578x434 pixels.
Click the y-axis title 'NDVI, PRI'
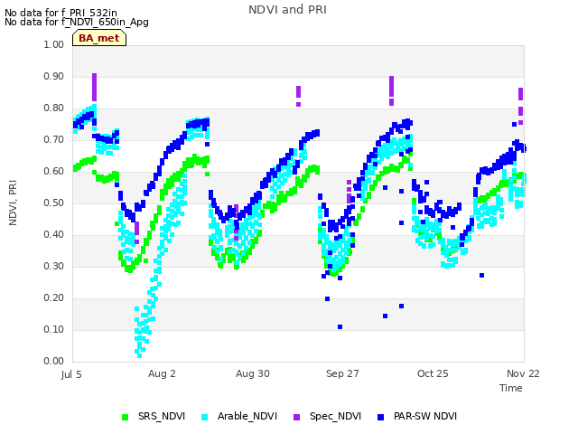point(13,203)
